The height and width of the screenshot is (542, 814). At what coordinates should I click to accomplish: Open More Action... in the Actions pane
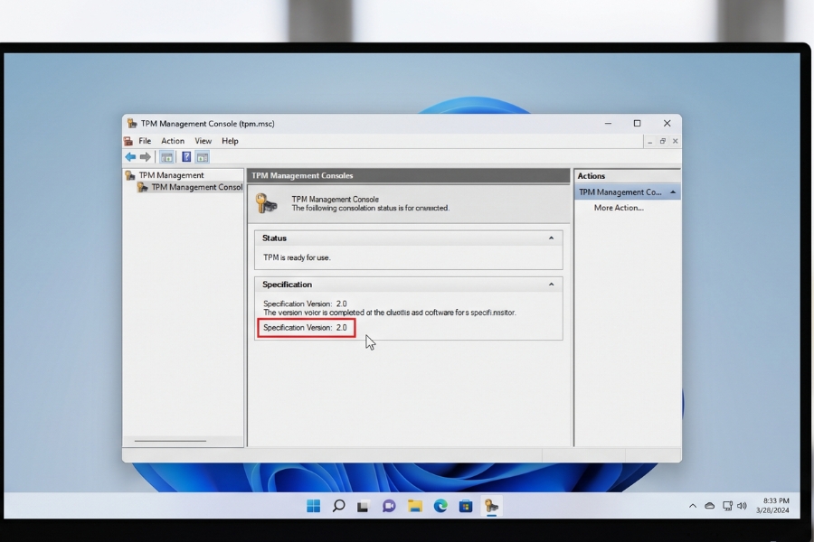pos(619,208)
